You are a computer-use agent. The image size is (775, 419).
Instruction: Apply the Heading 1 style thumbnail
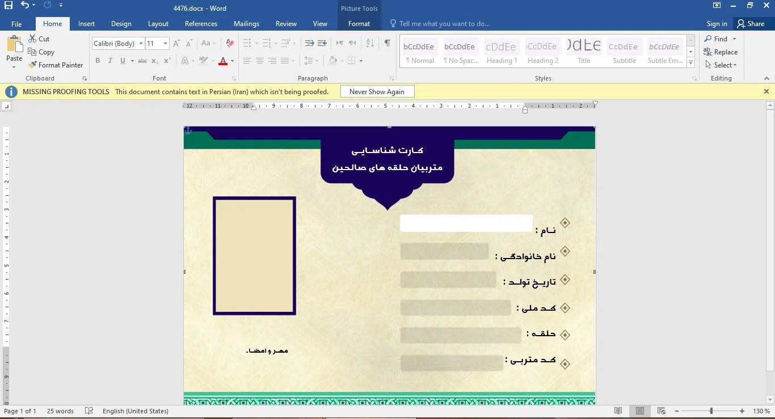point(502,52)
